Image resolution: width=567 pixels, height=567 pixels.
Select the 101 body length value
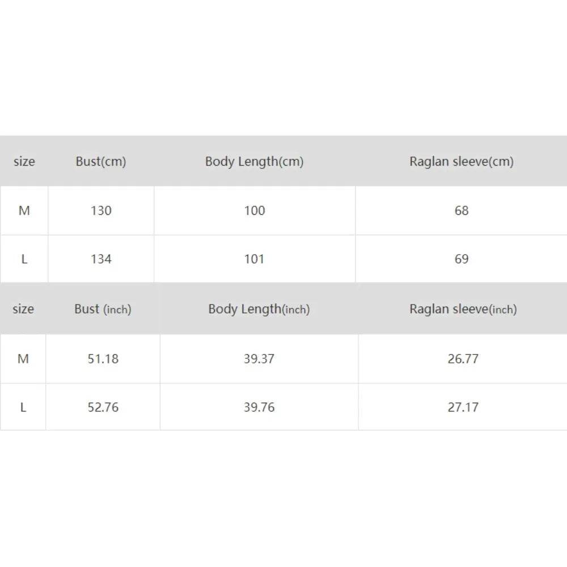(255, 259)
